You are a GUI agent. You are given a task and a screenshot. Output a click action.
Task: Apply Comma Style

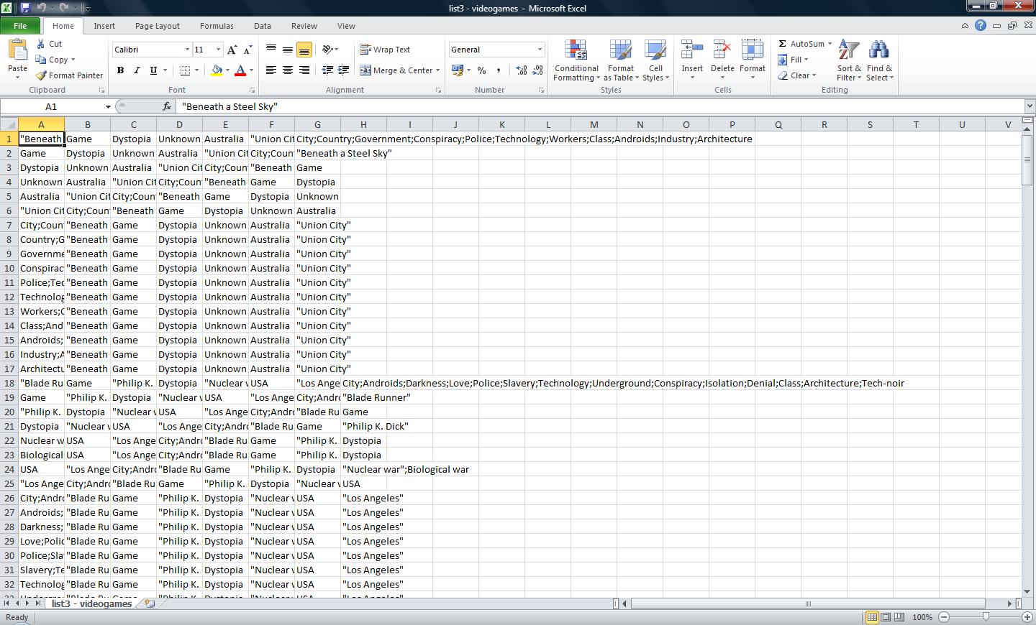click(x=498, y=70)
